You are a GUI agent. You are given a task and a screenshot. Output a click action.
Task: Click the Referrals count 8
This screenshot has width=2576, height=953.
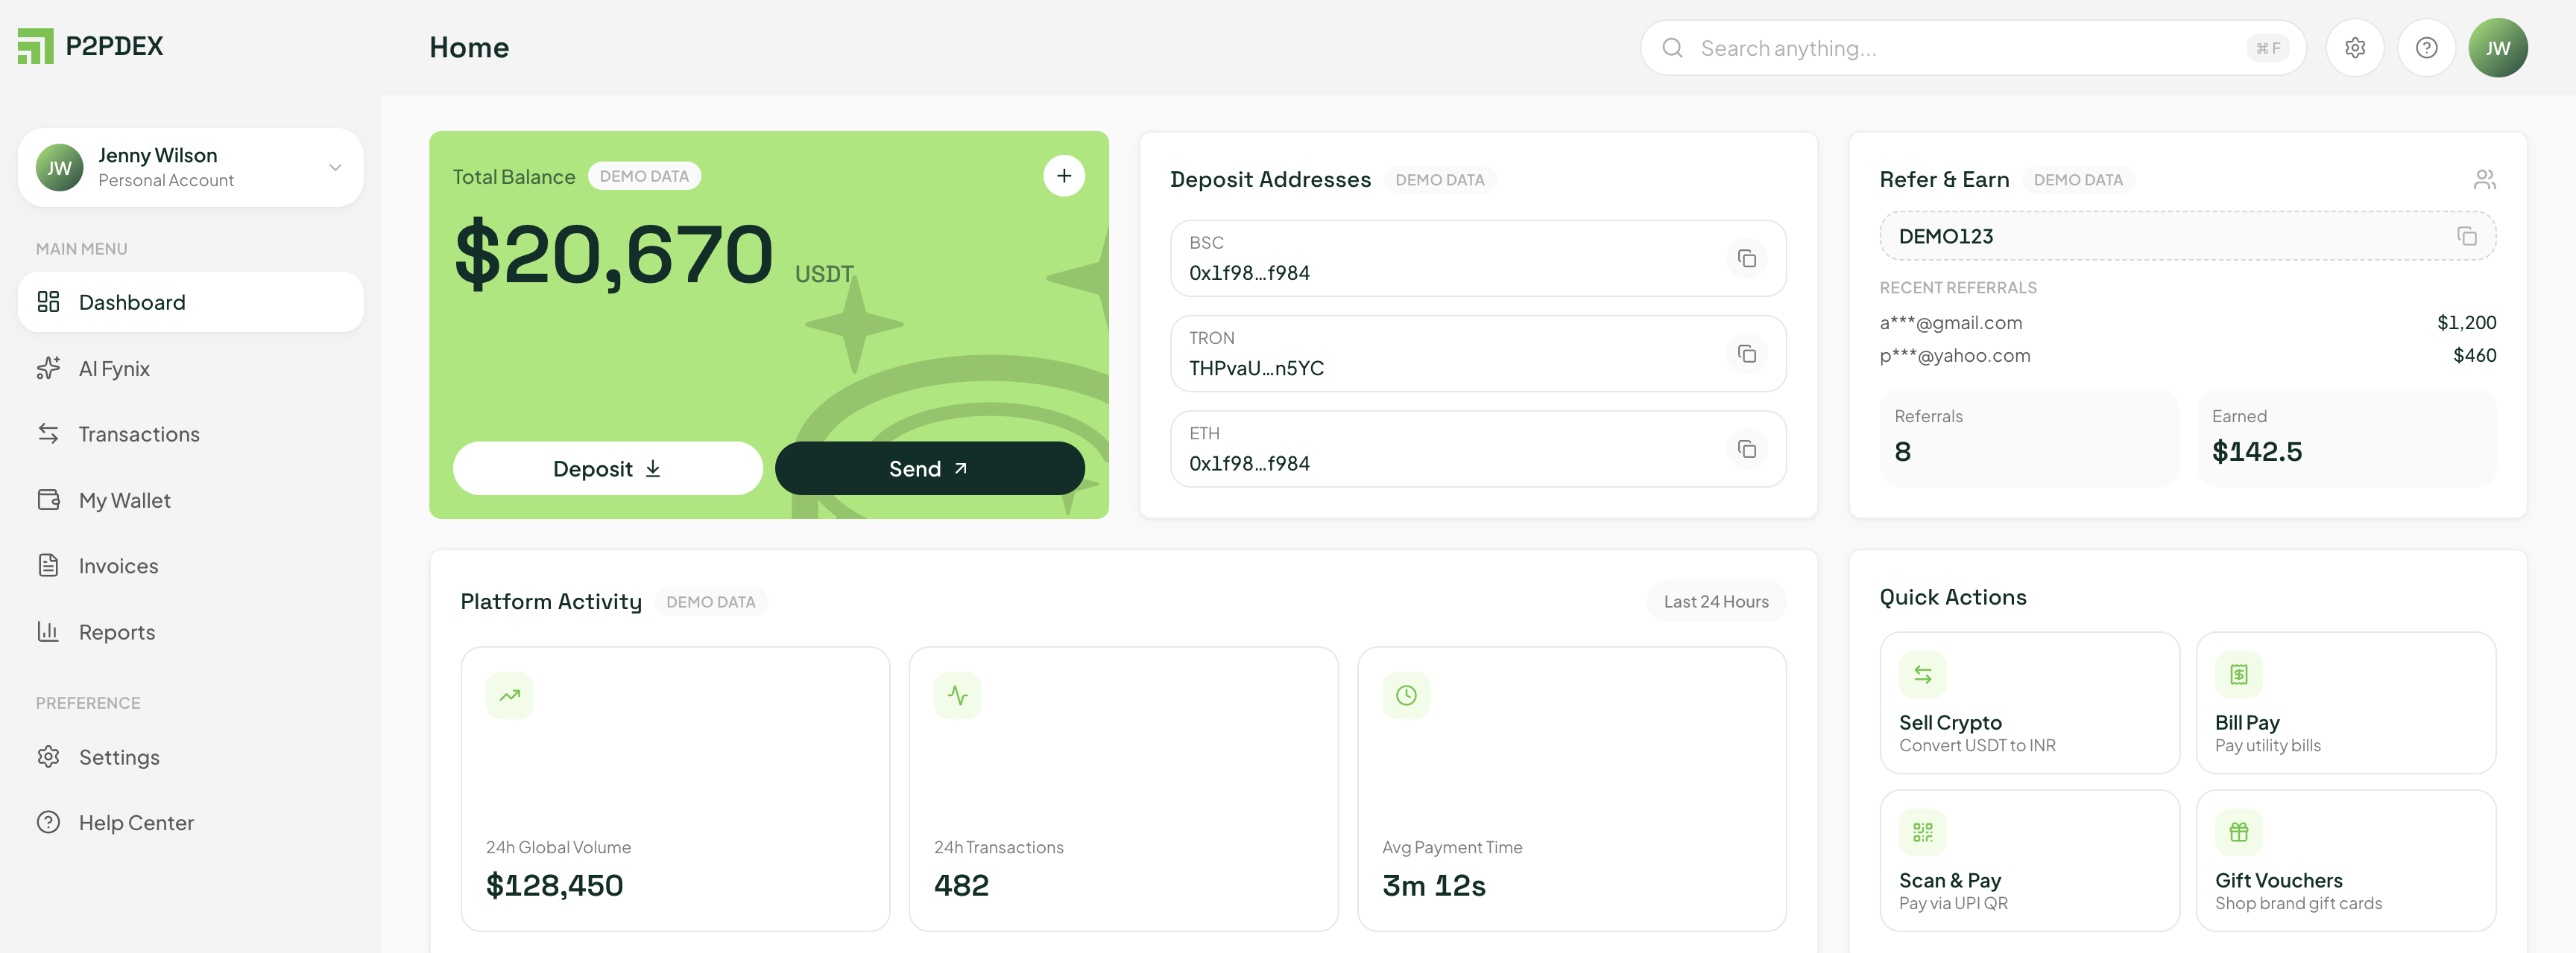(1903, 451)
